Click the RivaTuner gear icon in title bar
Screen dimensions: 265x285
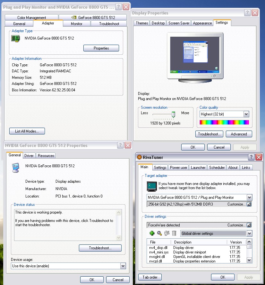139,157
